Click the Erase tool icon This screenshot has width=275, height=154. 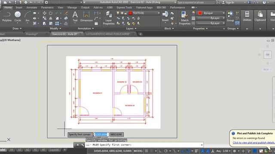[66, 13]
